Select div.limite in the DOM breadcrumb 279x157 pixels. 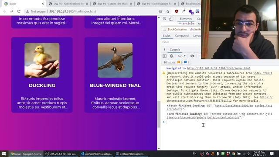(x=195, y=30)
